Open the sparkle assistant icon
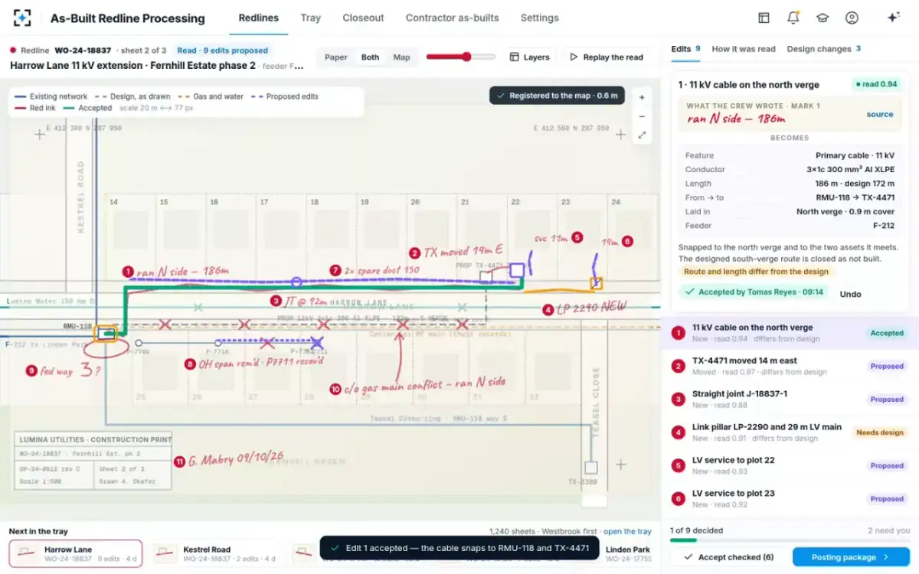 [x=893, y=18]
